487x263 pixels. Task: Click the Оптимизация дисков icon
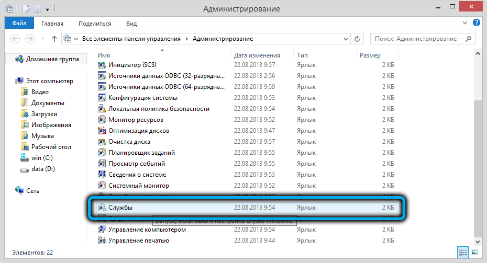[x=103, y=131]
